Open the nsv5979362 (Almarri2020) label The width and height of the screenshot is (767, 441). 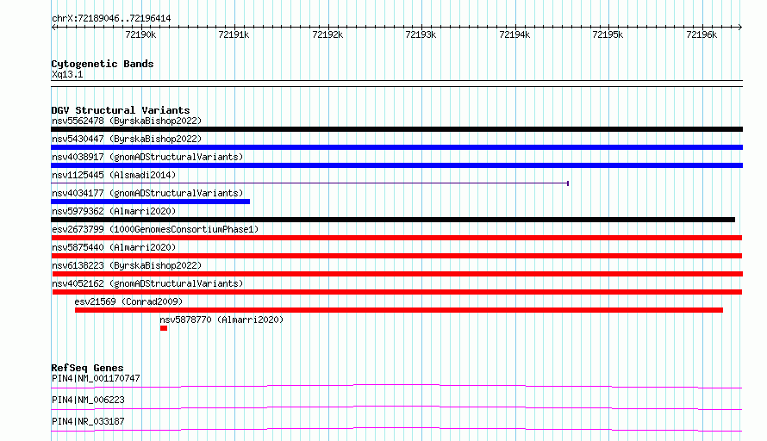click(x=114, y=211)
